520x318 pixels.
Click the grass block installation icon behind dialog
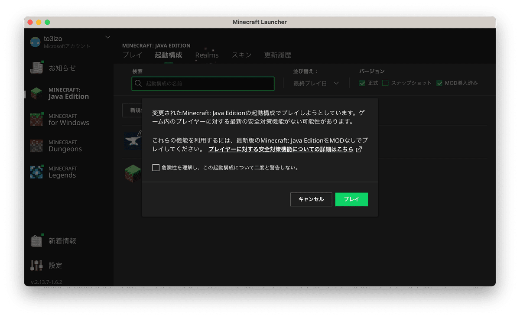click(133, 173)
